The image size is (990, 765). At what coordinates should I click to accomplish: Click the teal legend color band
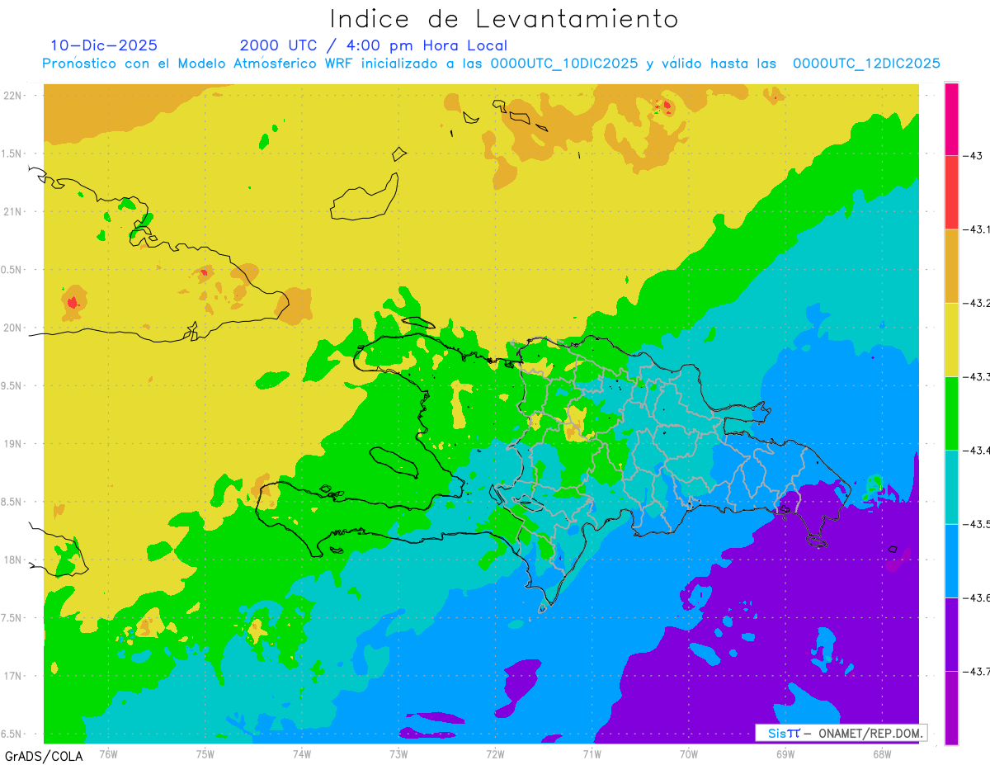[x=951, y=487]
